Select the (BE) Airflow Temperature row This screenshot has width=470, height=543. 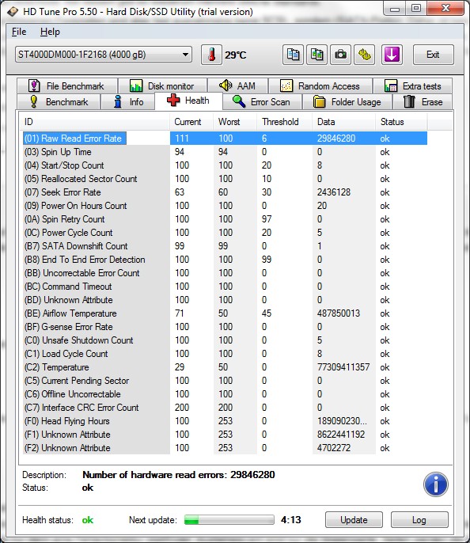pos(225,313)
